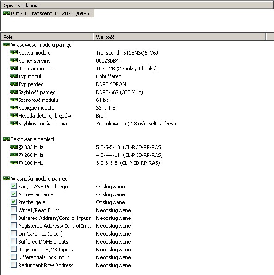Select Obsługiwane value for Precharge All
274x275 pixels.
coord(110,202)
